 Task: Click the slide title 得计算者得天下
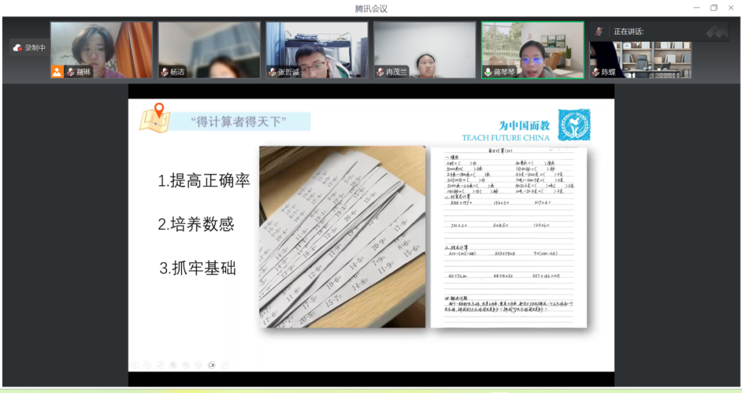[238, 122]
